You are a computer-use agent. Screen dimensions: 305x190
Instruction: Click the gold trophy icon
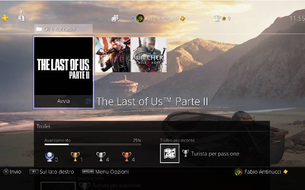pyautogui.click(x=75, y=157)
